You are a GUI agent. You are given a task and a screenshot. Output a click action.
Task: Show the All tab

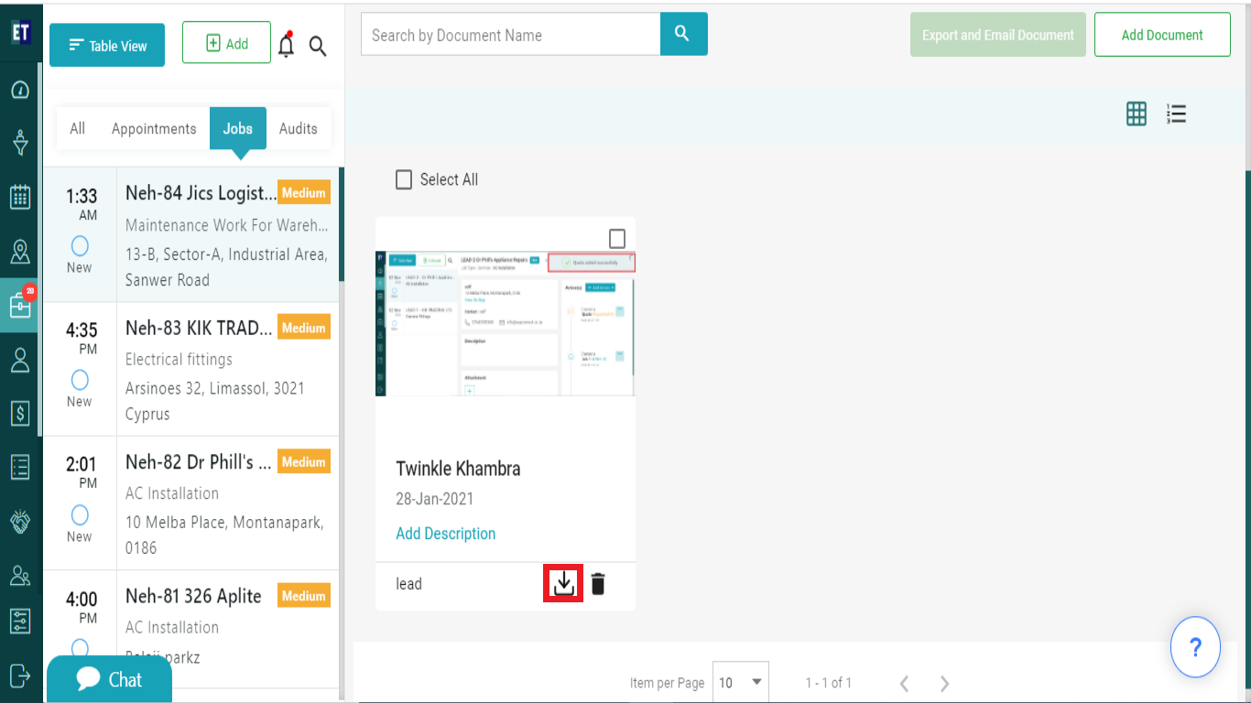pos(78,128)
